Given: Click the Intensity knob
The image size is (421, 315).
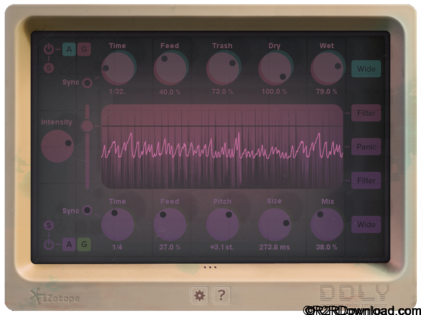Looking at the screenshot, I should pos(57,146).
